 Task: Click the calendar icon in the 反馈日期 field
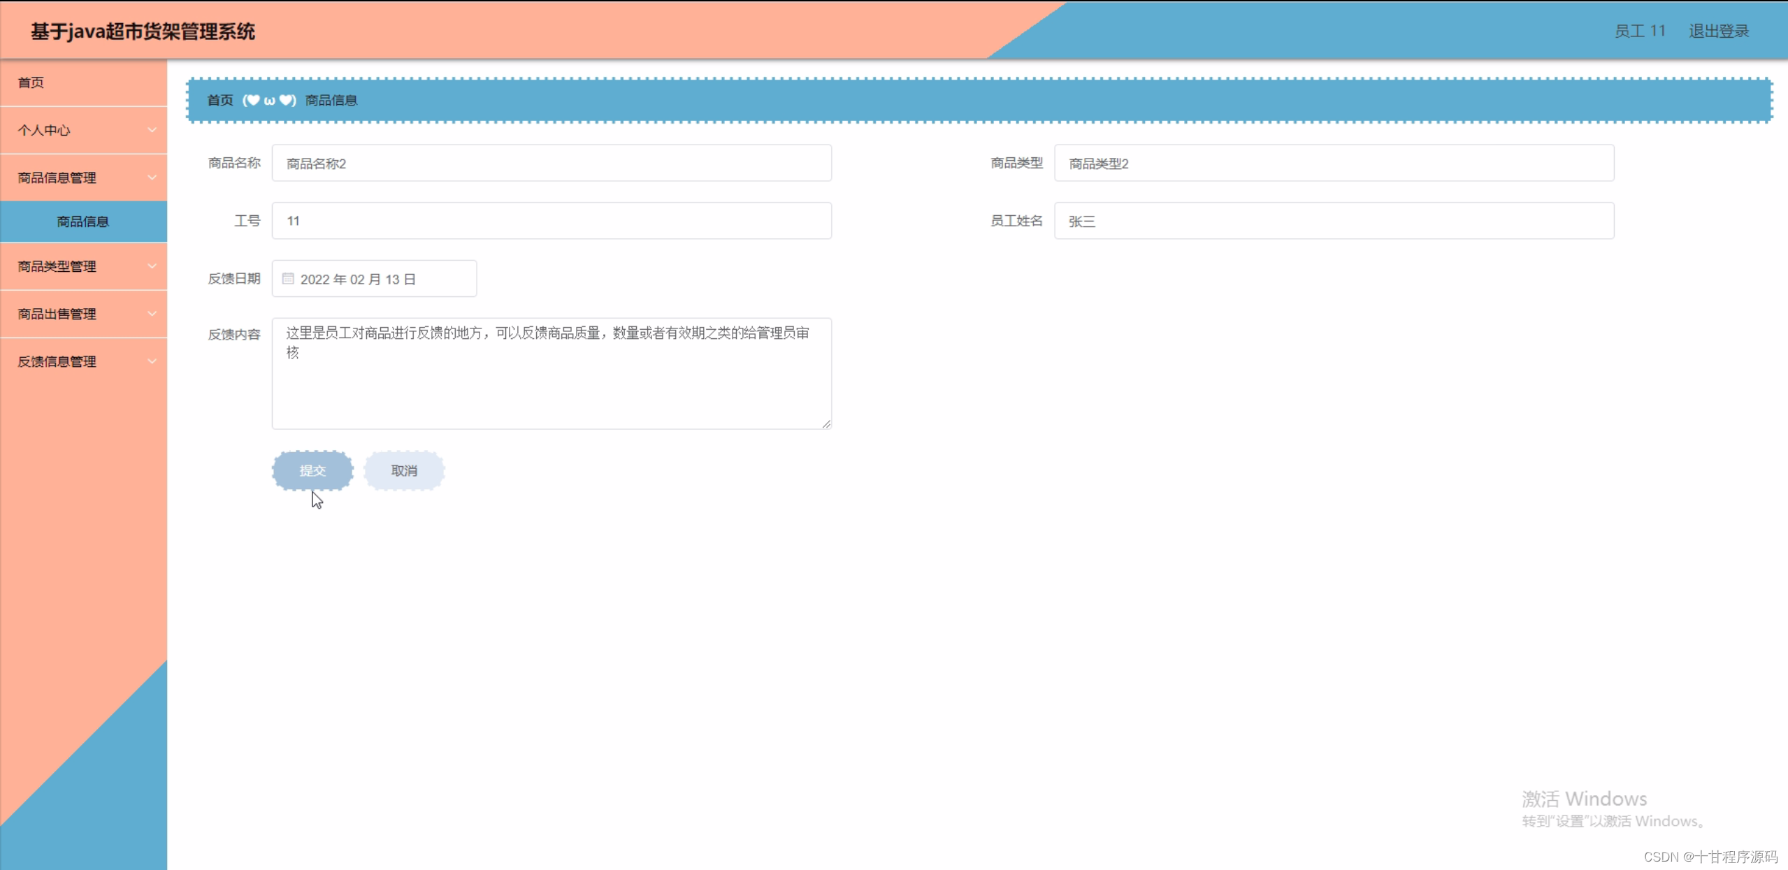pos(289,278)
